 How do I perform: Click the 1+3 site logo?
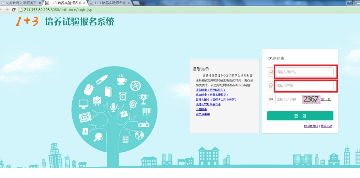[x=27, y=22]
